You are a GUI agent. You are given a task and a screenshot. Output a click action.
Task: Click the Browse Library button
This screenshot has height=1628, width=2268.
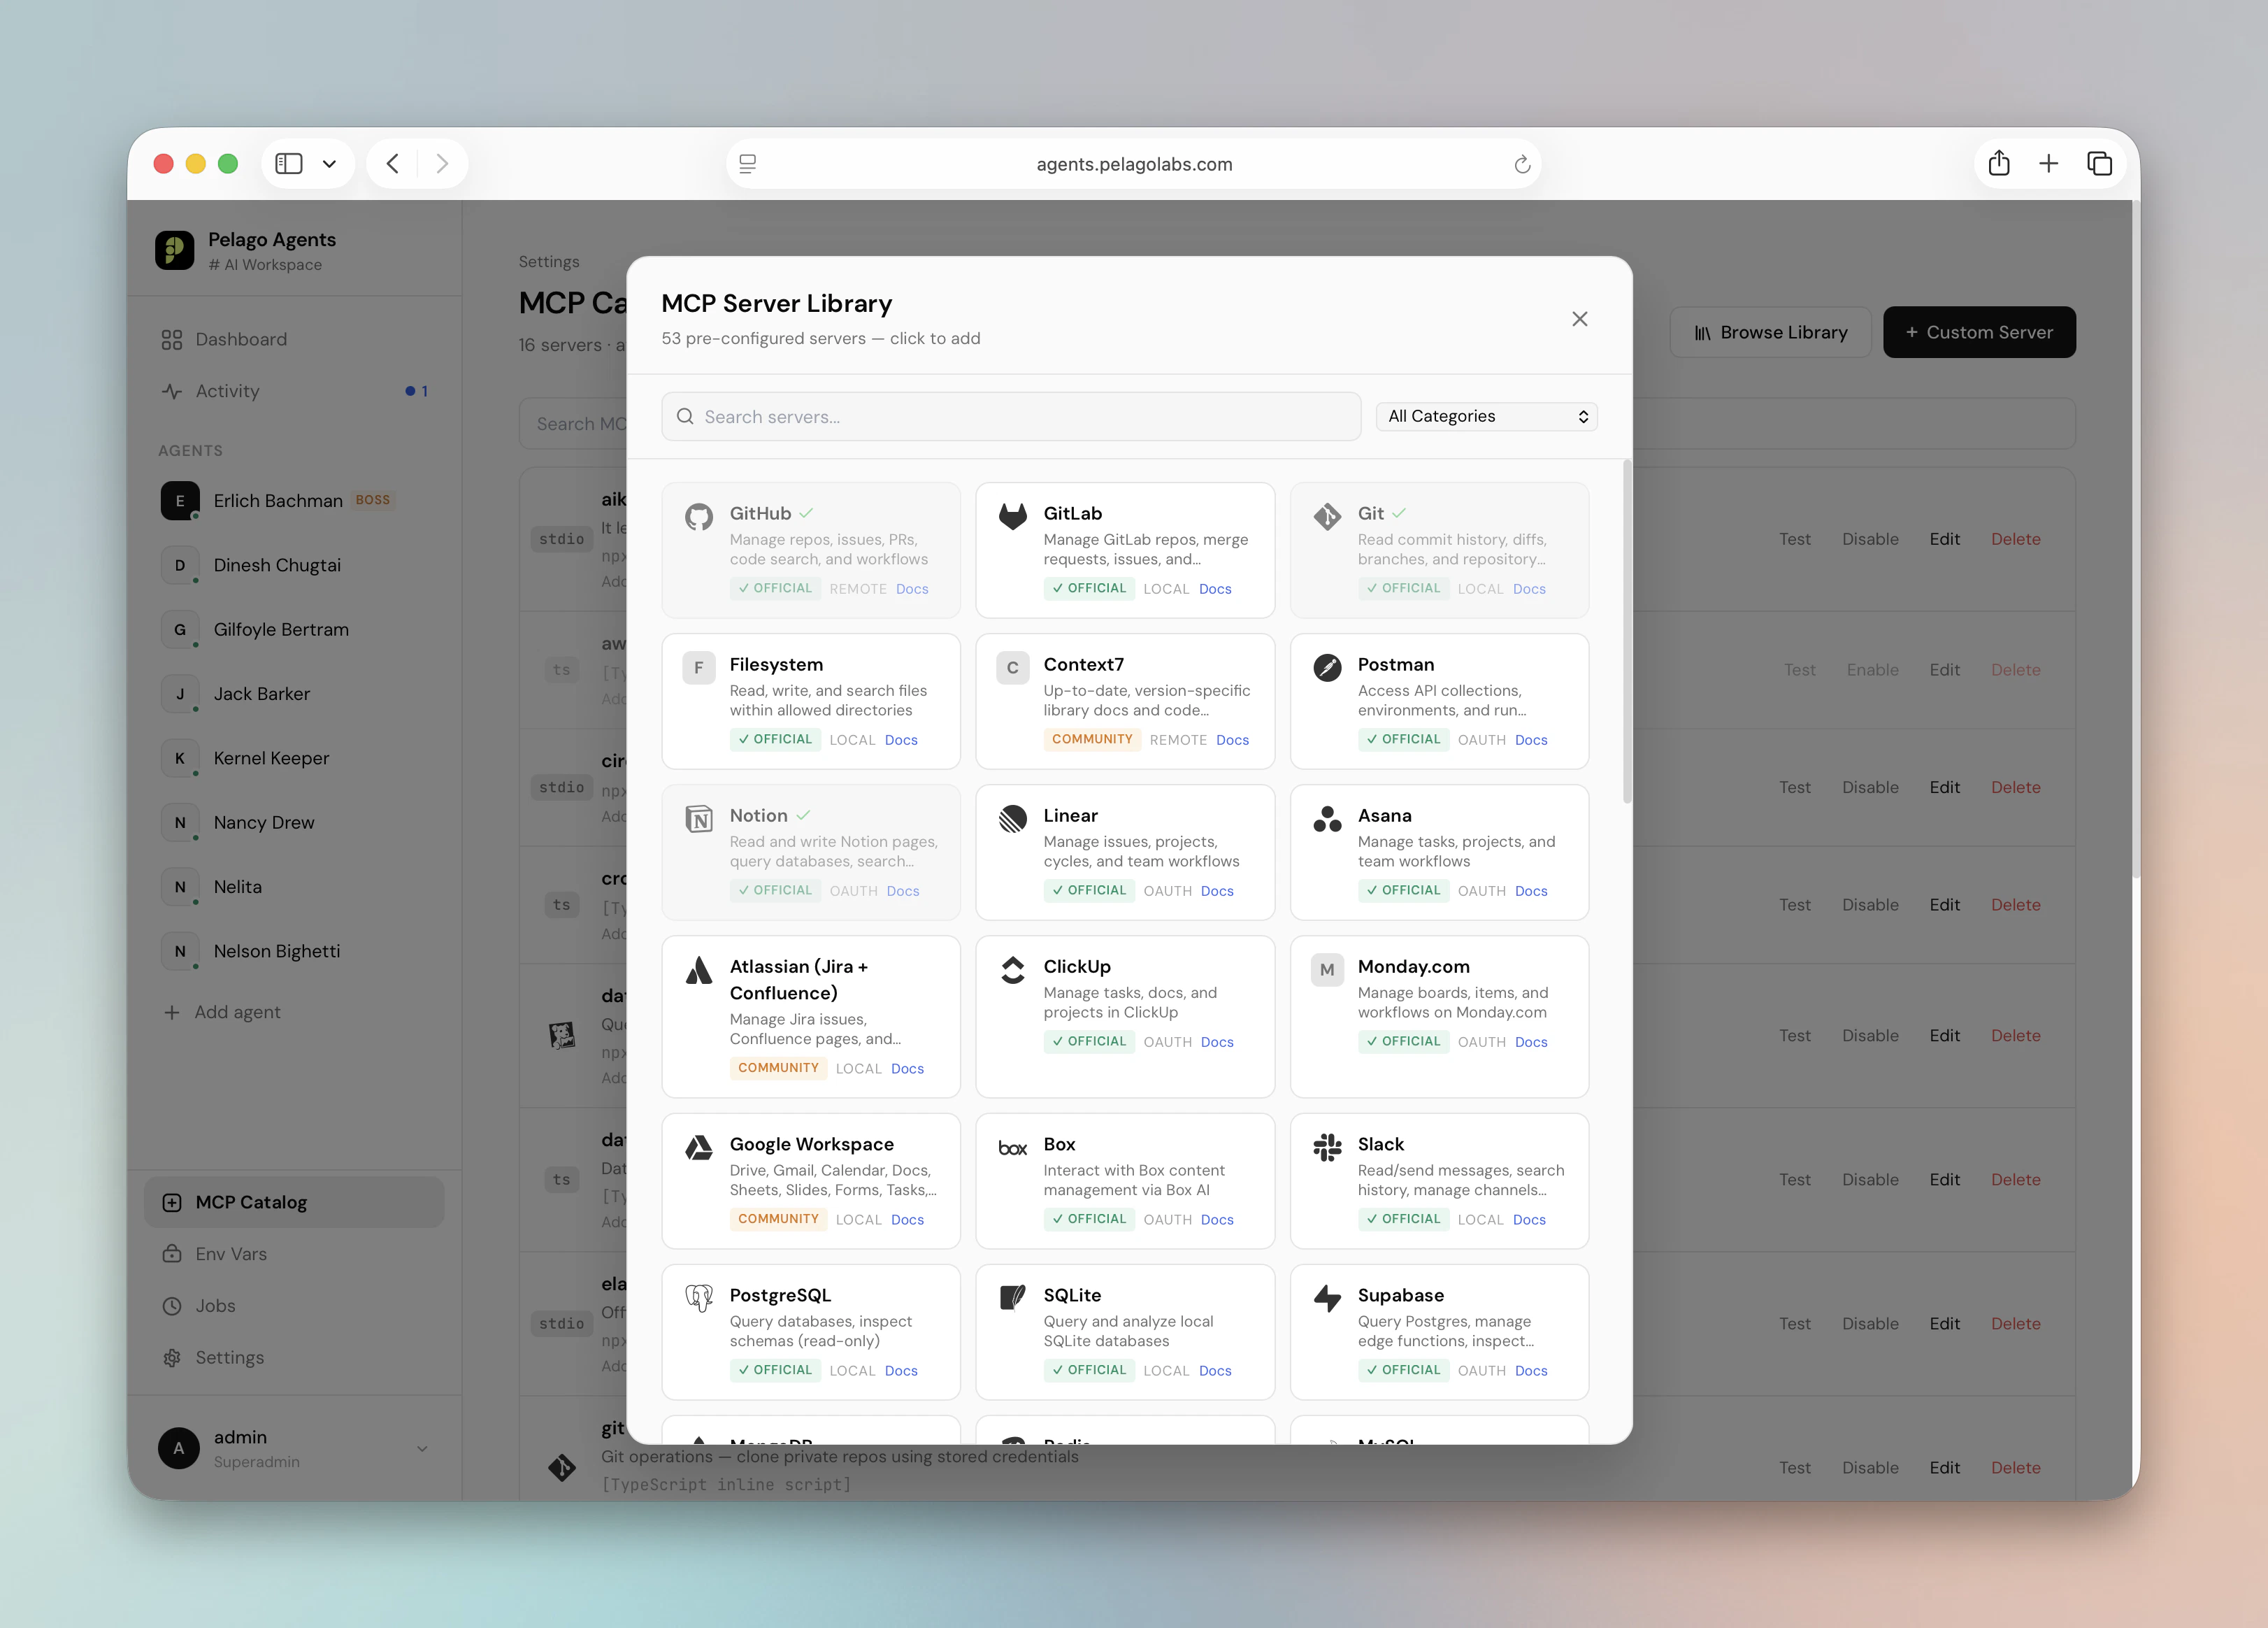coord(1770,332)
